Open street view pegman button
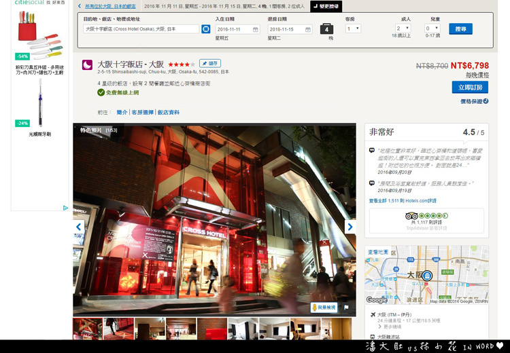This screenshot has width=510, height=353. pyautogui.click(x=324, y=308)
